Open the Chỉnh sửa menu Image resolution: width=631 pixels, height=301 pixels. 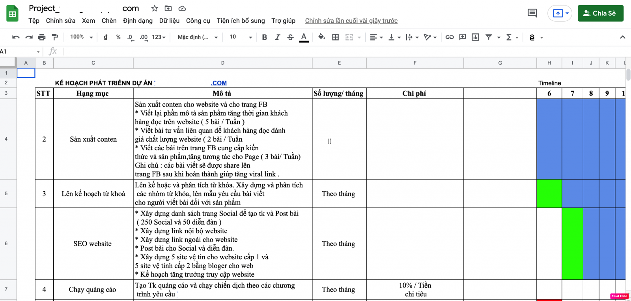point(61,20)
